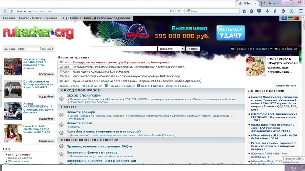Bookmark this page with the star icon

244,11
